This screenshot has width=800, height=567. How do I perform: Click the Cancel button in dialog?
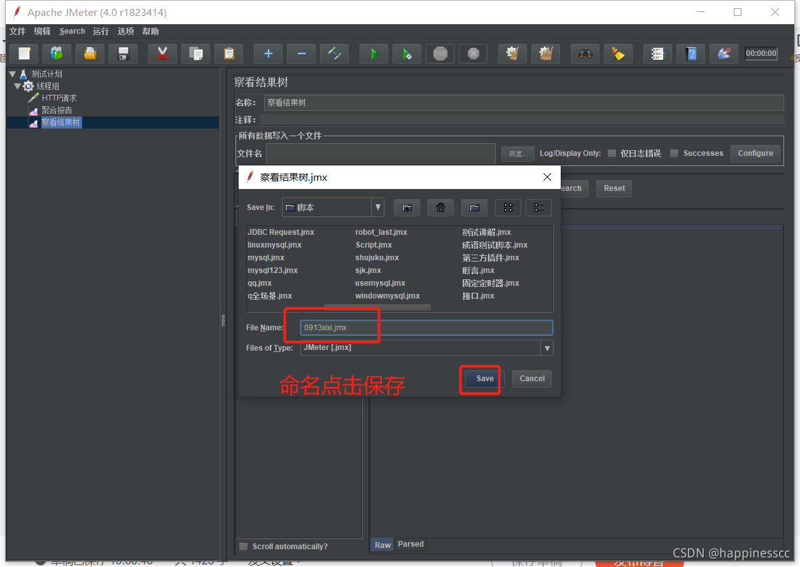[532, 379]
